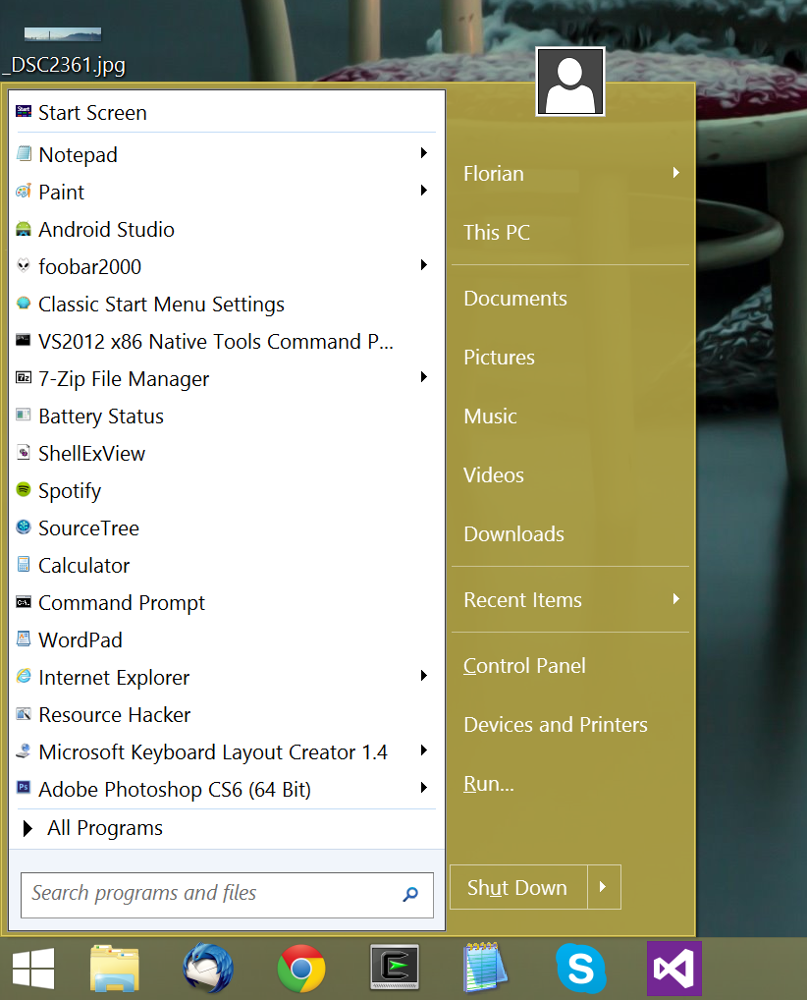807x1000 pixels.
Task: Select Devices and Printers
Action: (x=556, y=724)
